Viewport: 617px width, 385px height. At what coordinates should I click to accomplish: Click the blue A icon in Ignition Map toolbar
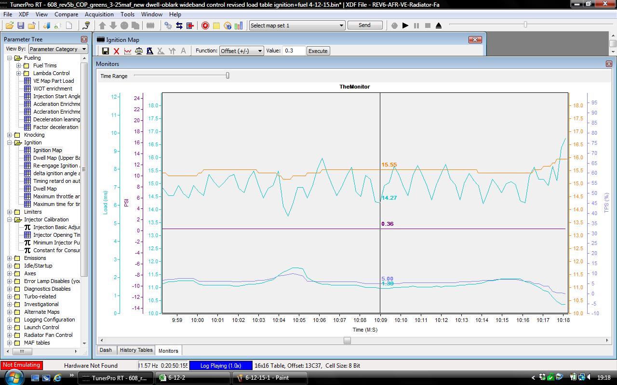click(150, 51)
